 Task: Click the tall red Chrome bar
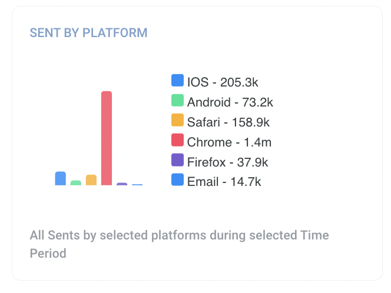(x=107, y=138)
